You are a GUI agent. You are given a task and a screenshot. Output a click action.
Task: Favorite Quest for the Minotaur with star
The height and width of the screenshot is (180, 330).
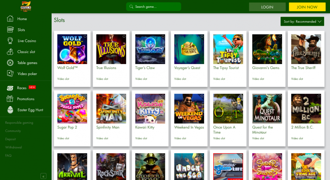pyautogui.click(x=280, y=96)
